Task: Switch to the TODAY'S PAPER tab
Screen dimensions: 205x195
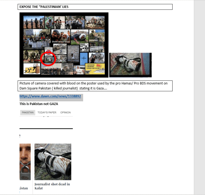Action: pos(47,113)
